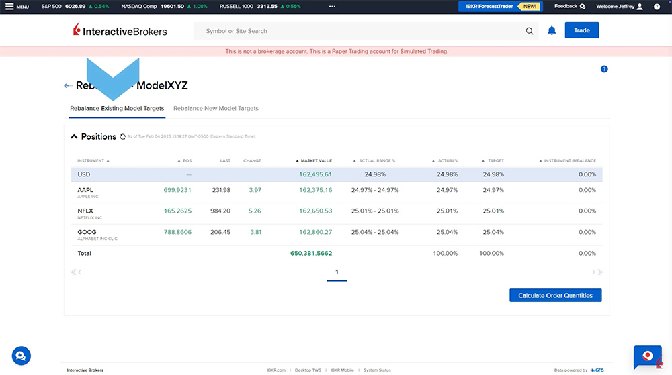Sort by TARGET column
The width and height of the screenshot is (672, 375).
click(x=493, y=161)
